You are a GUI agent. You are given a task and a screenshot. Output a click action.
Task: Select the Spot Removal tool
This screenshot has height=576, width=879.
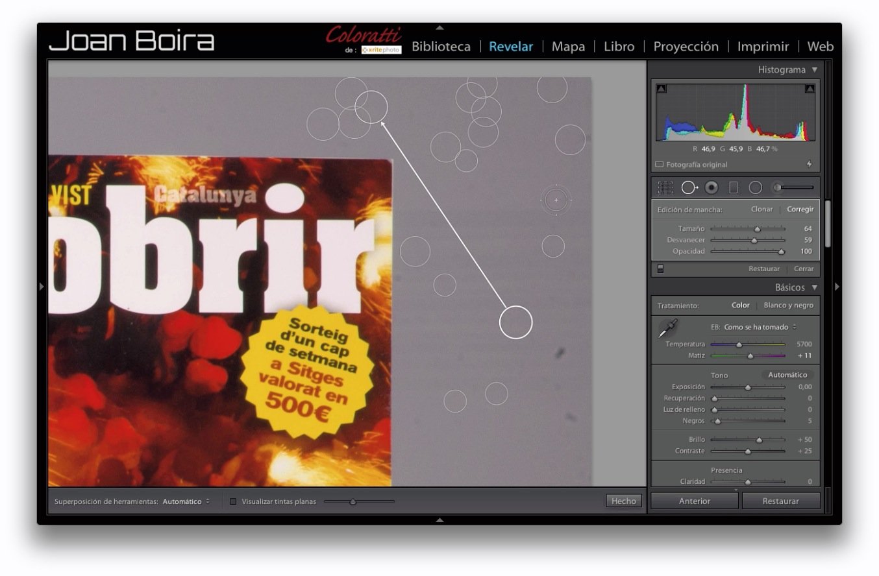tap(689, 187)
